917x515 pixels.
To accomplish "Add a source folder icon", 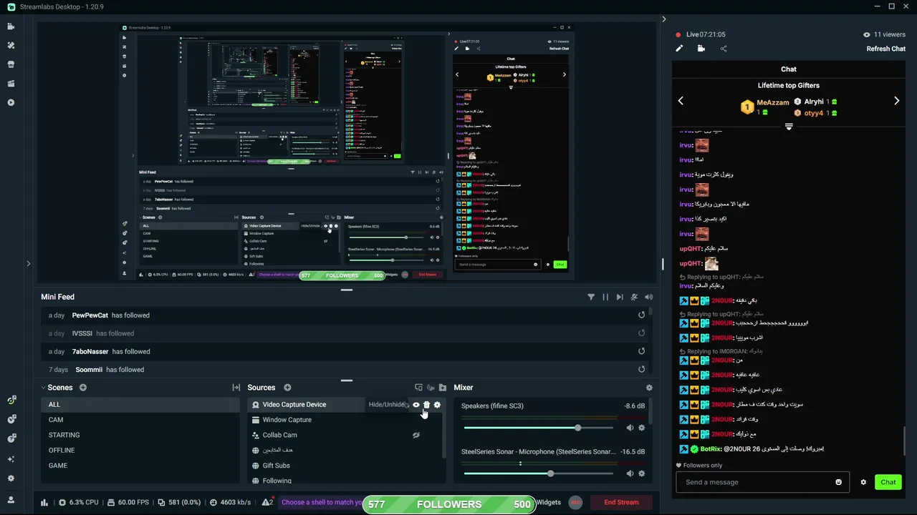I will click(443, 388).
